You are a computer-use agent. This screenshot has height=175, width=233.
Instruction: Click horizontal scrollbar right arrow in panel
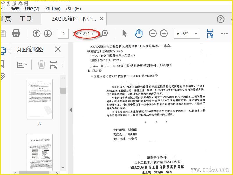click(x=57, y=173)
